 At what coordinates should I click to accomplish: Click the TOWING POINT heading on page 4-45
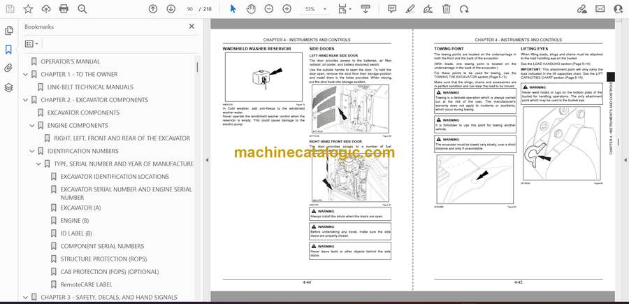tap(449, 49)
